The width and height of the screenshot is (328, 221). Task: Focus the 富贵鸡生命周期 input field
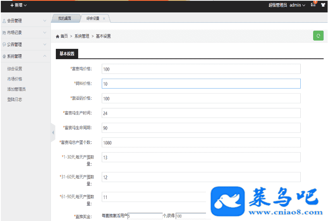(x=201, y=128)
